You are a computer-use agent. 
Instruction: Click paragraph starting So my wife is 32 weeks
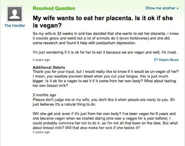point(106,38)
